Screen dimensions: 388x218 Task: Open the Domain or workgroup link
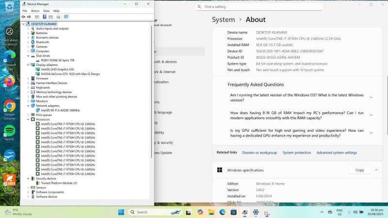pyautogui.click(x=259, y=153)
